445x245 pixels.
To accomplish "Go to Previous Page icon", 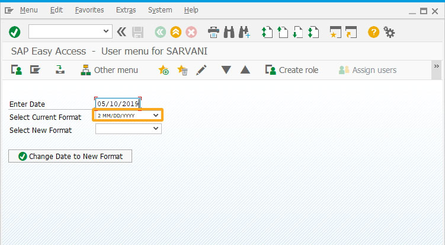I will [283, 32].
